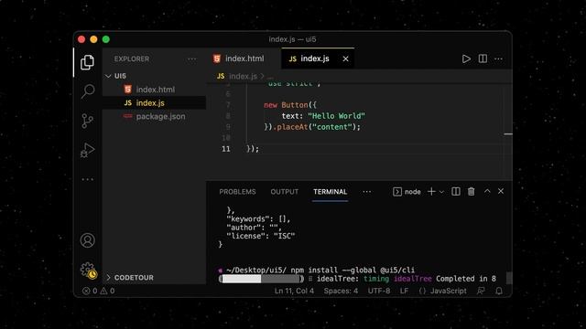Switch to the TERMINAL tab
The image size is (586, 329).
330,192
